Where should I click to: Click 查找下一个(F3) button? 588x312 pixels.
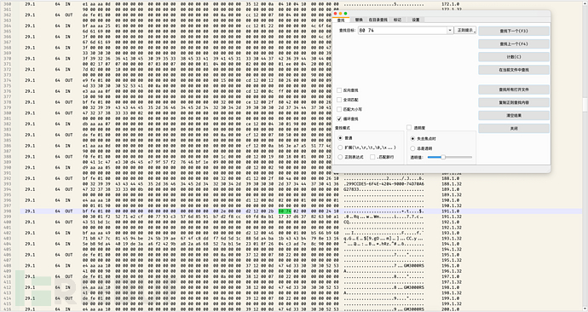pos(514,32)
